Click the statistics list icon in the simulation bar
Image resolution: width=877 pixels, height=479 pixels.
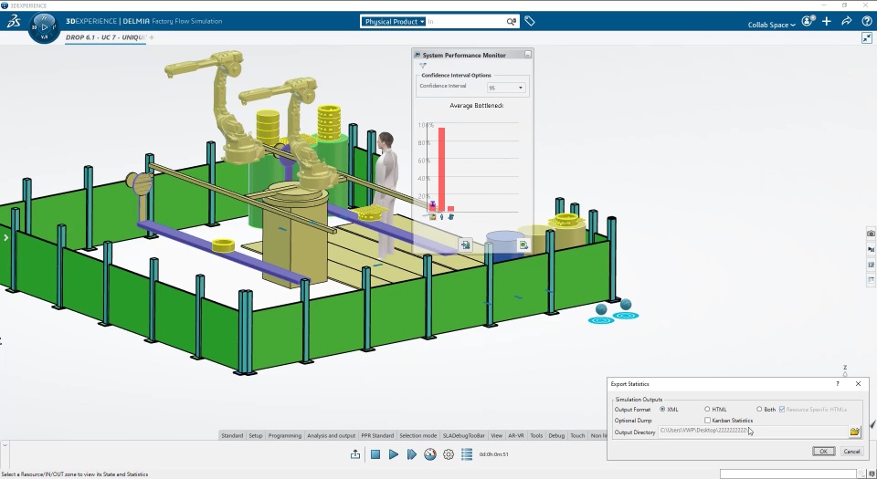tap(467, 454)
